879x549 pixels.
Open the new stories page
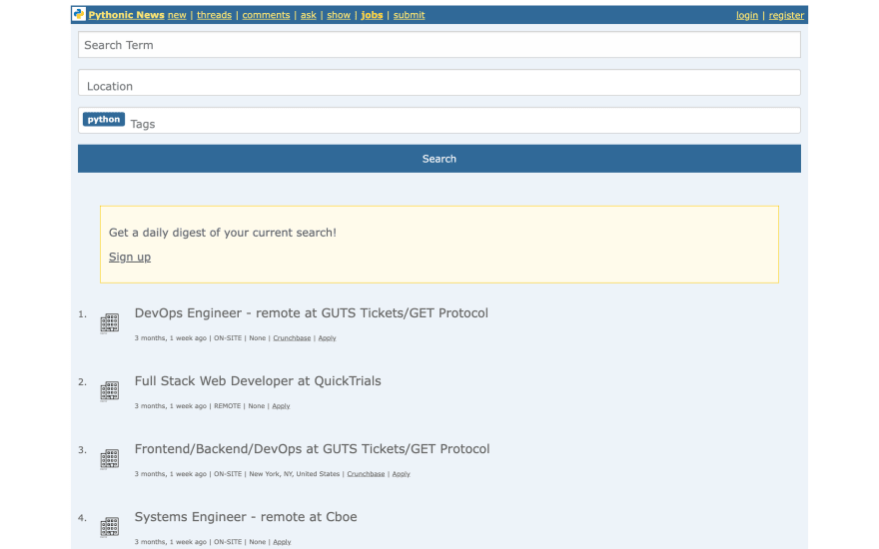click(177, 15)
